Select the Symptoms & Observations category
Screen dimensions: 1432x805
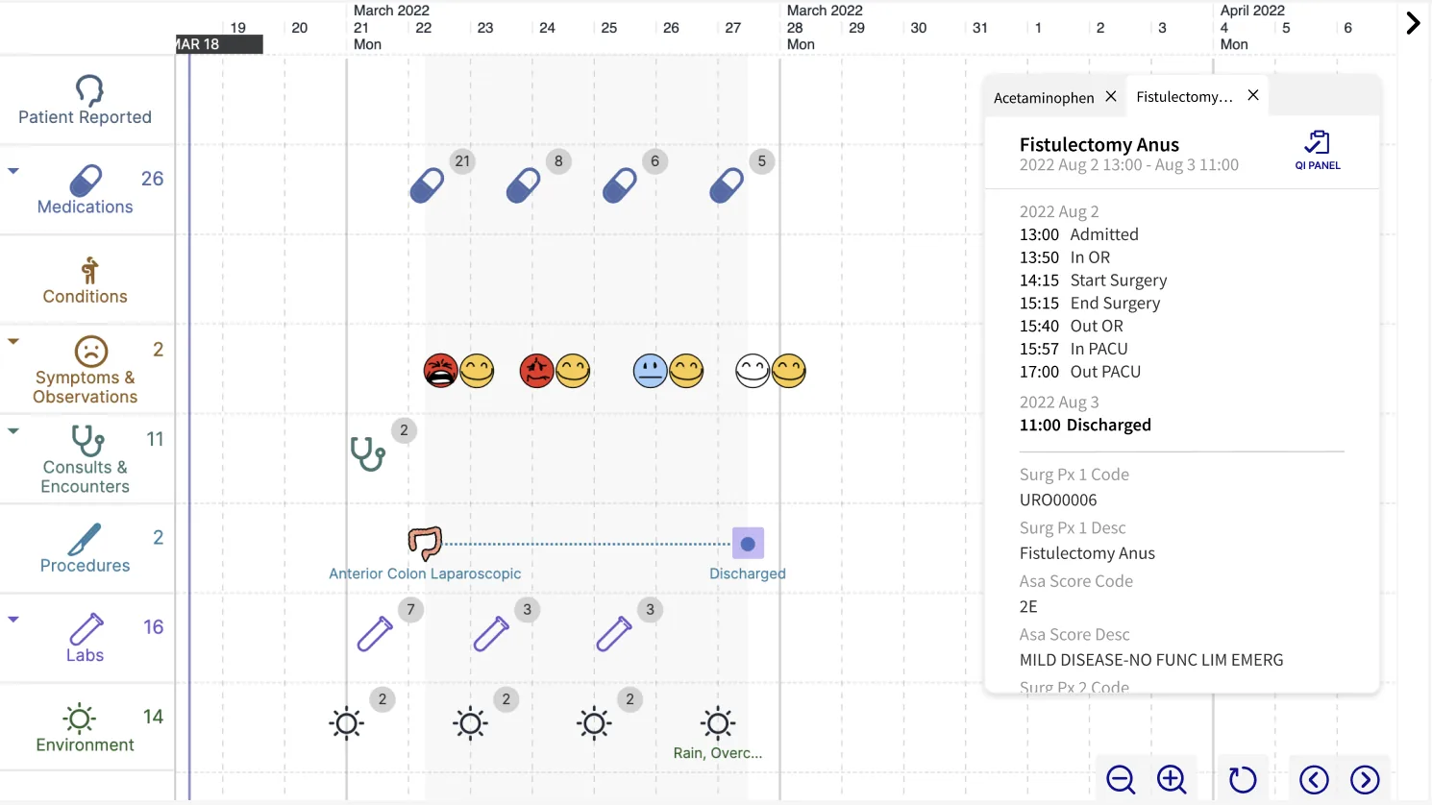86,370
